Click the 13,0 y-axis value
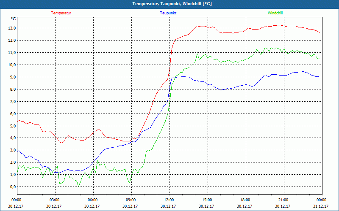Viewport: 339px width, 211px height. click(12, 28)
